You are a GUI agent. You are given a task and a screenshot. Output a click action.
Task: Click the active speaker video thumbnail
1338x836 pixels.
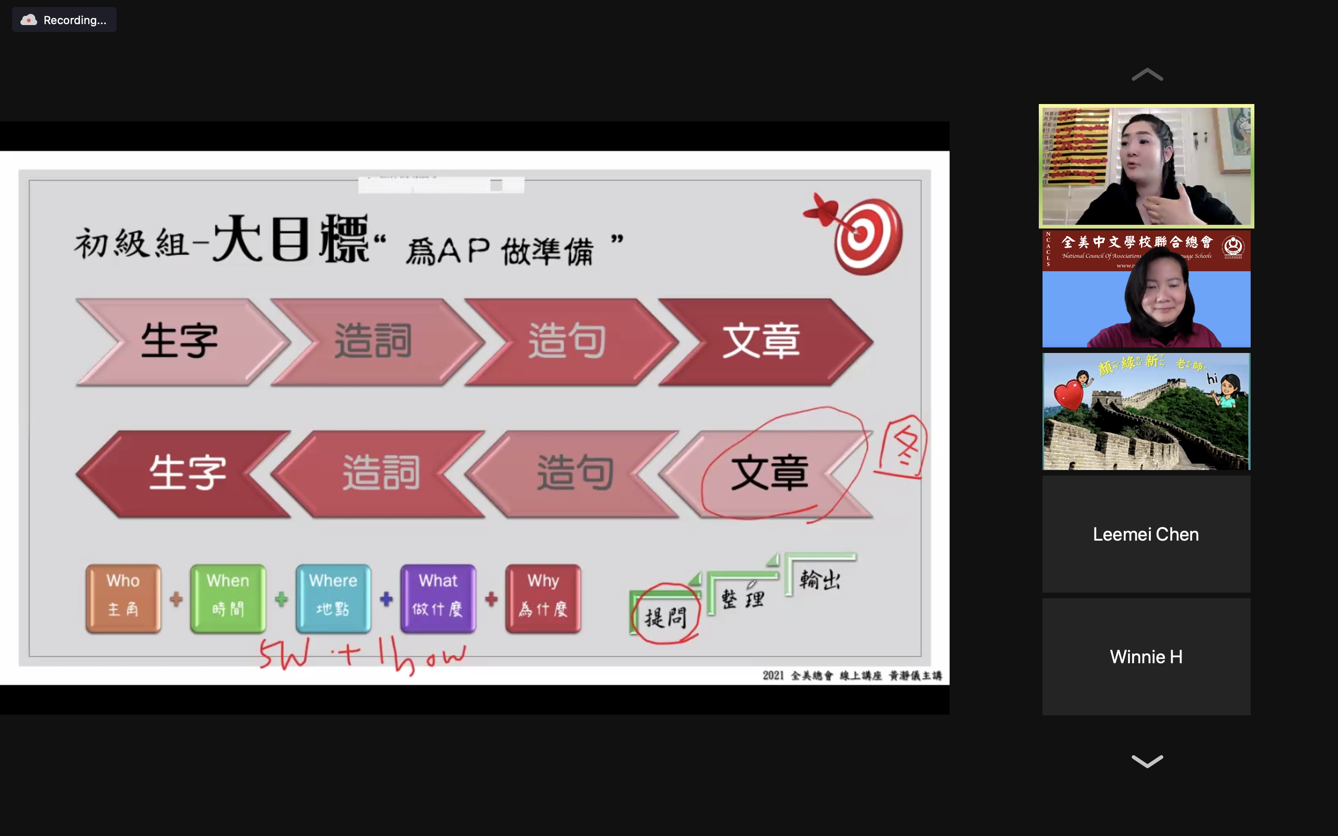1146,166
